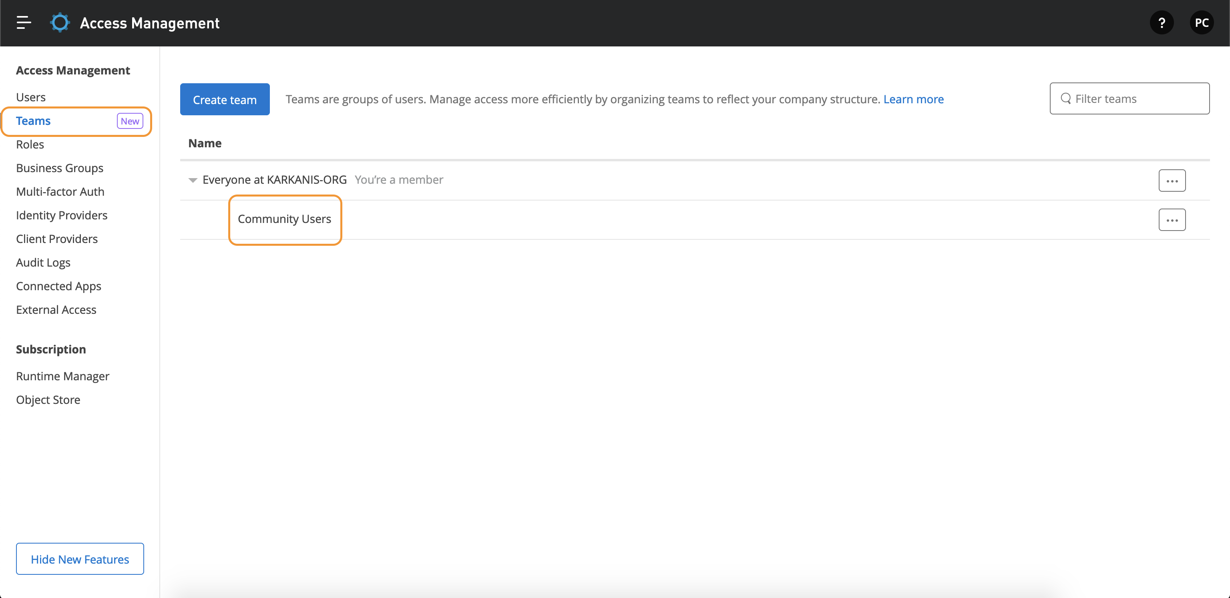The image size is (1230, 598).
Task: Click the Access Management gear logo
Action: pos(59,22)
